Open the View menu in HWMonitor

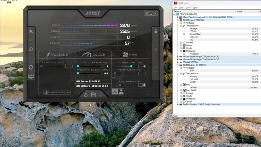(x=181, y=8)
